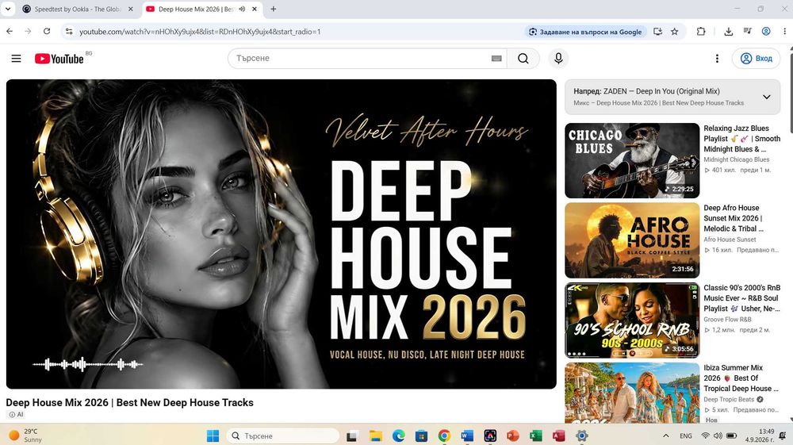Install or cast via the screen icon in address bar
This screenshot has height=445, width=793.
(657, 32)
